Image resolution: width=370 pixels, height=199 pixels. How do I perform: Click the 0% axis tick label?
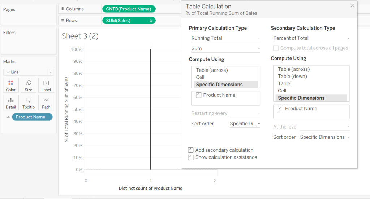[x=79, y=169]
